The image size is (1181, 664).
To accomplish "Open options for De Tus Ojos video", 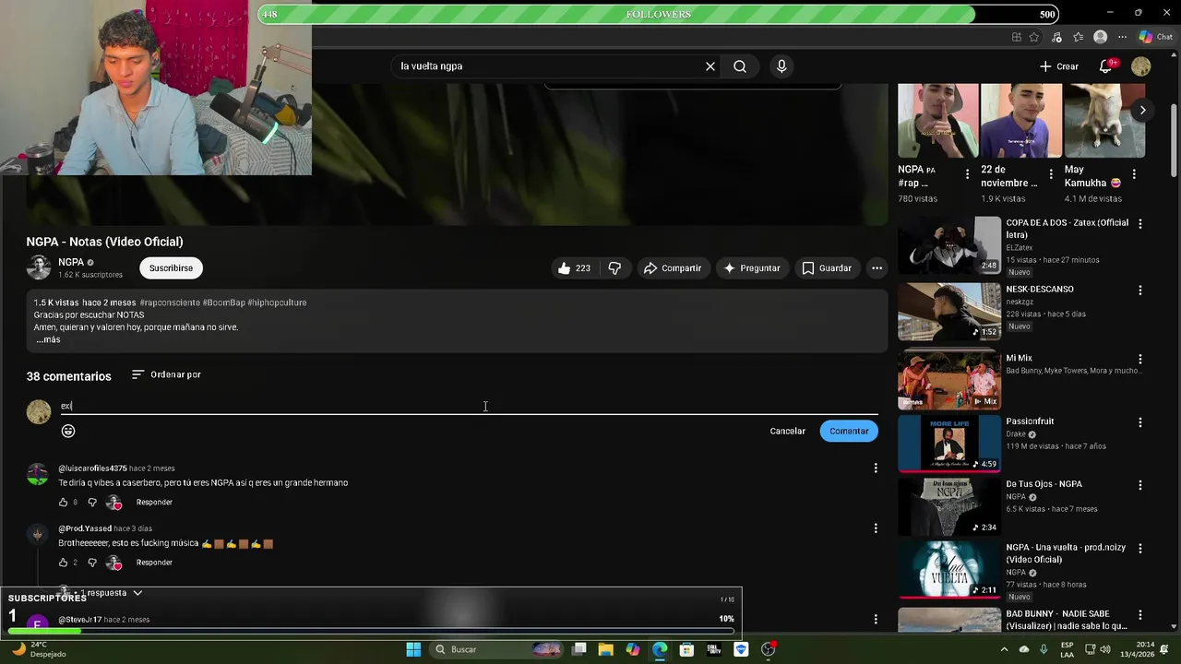I will 1140,485.
